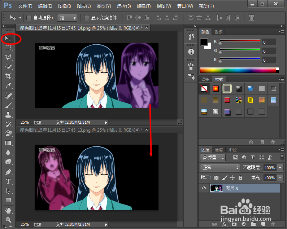
Task: Open the History panel icon
Action: pos(191,37)
